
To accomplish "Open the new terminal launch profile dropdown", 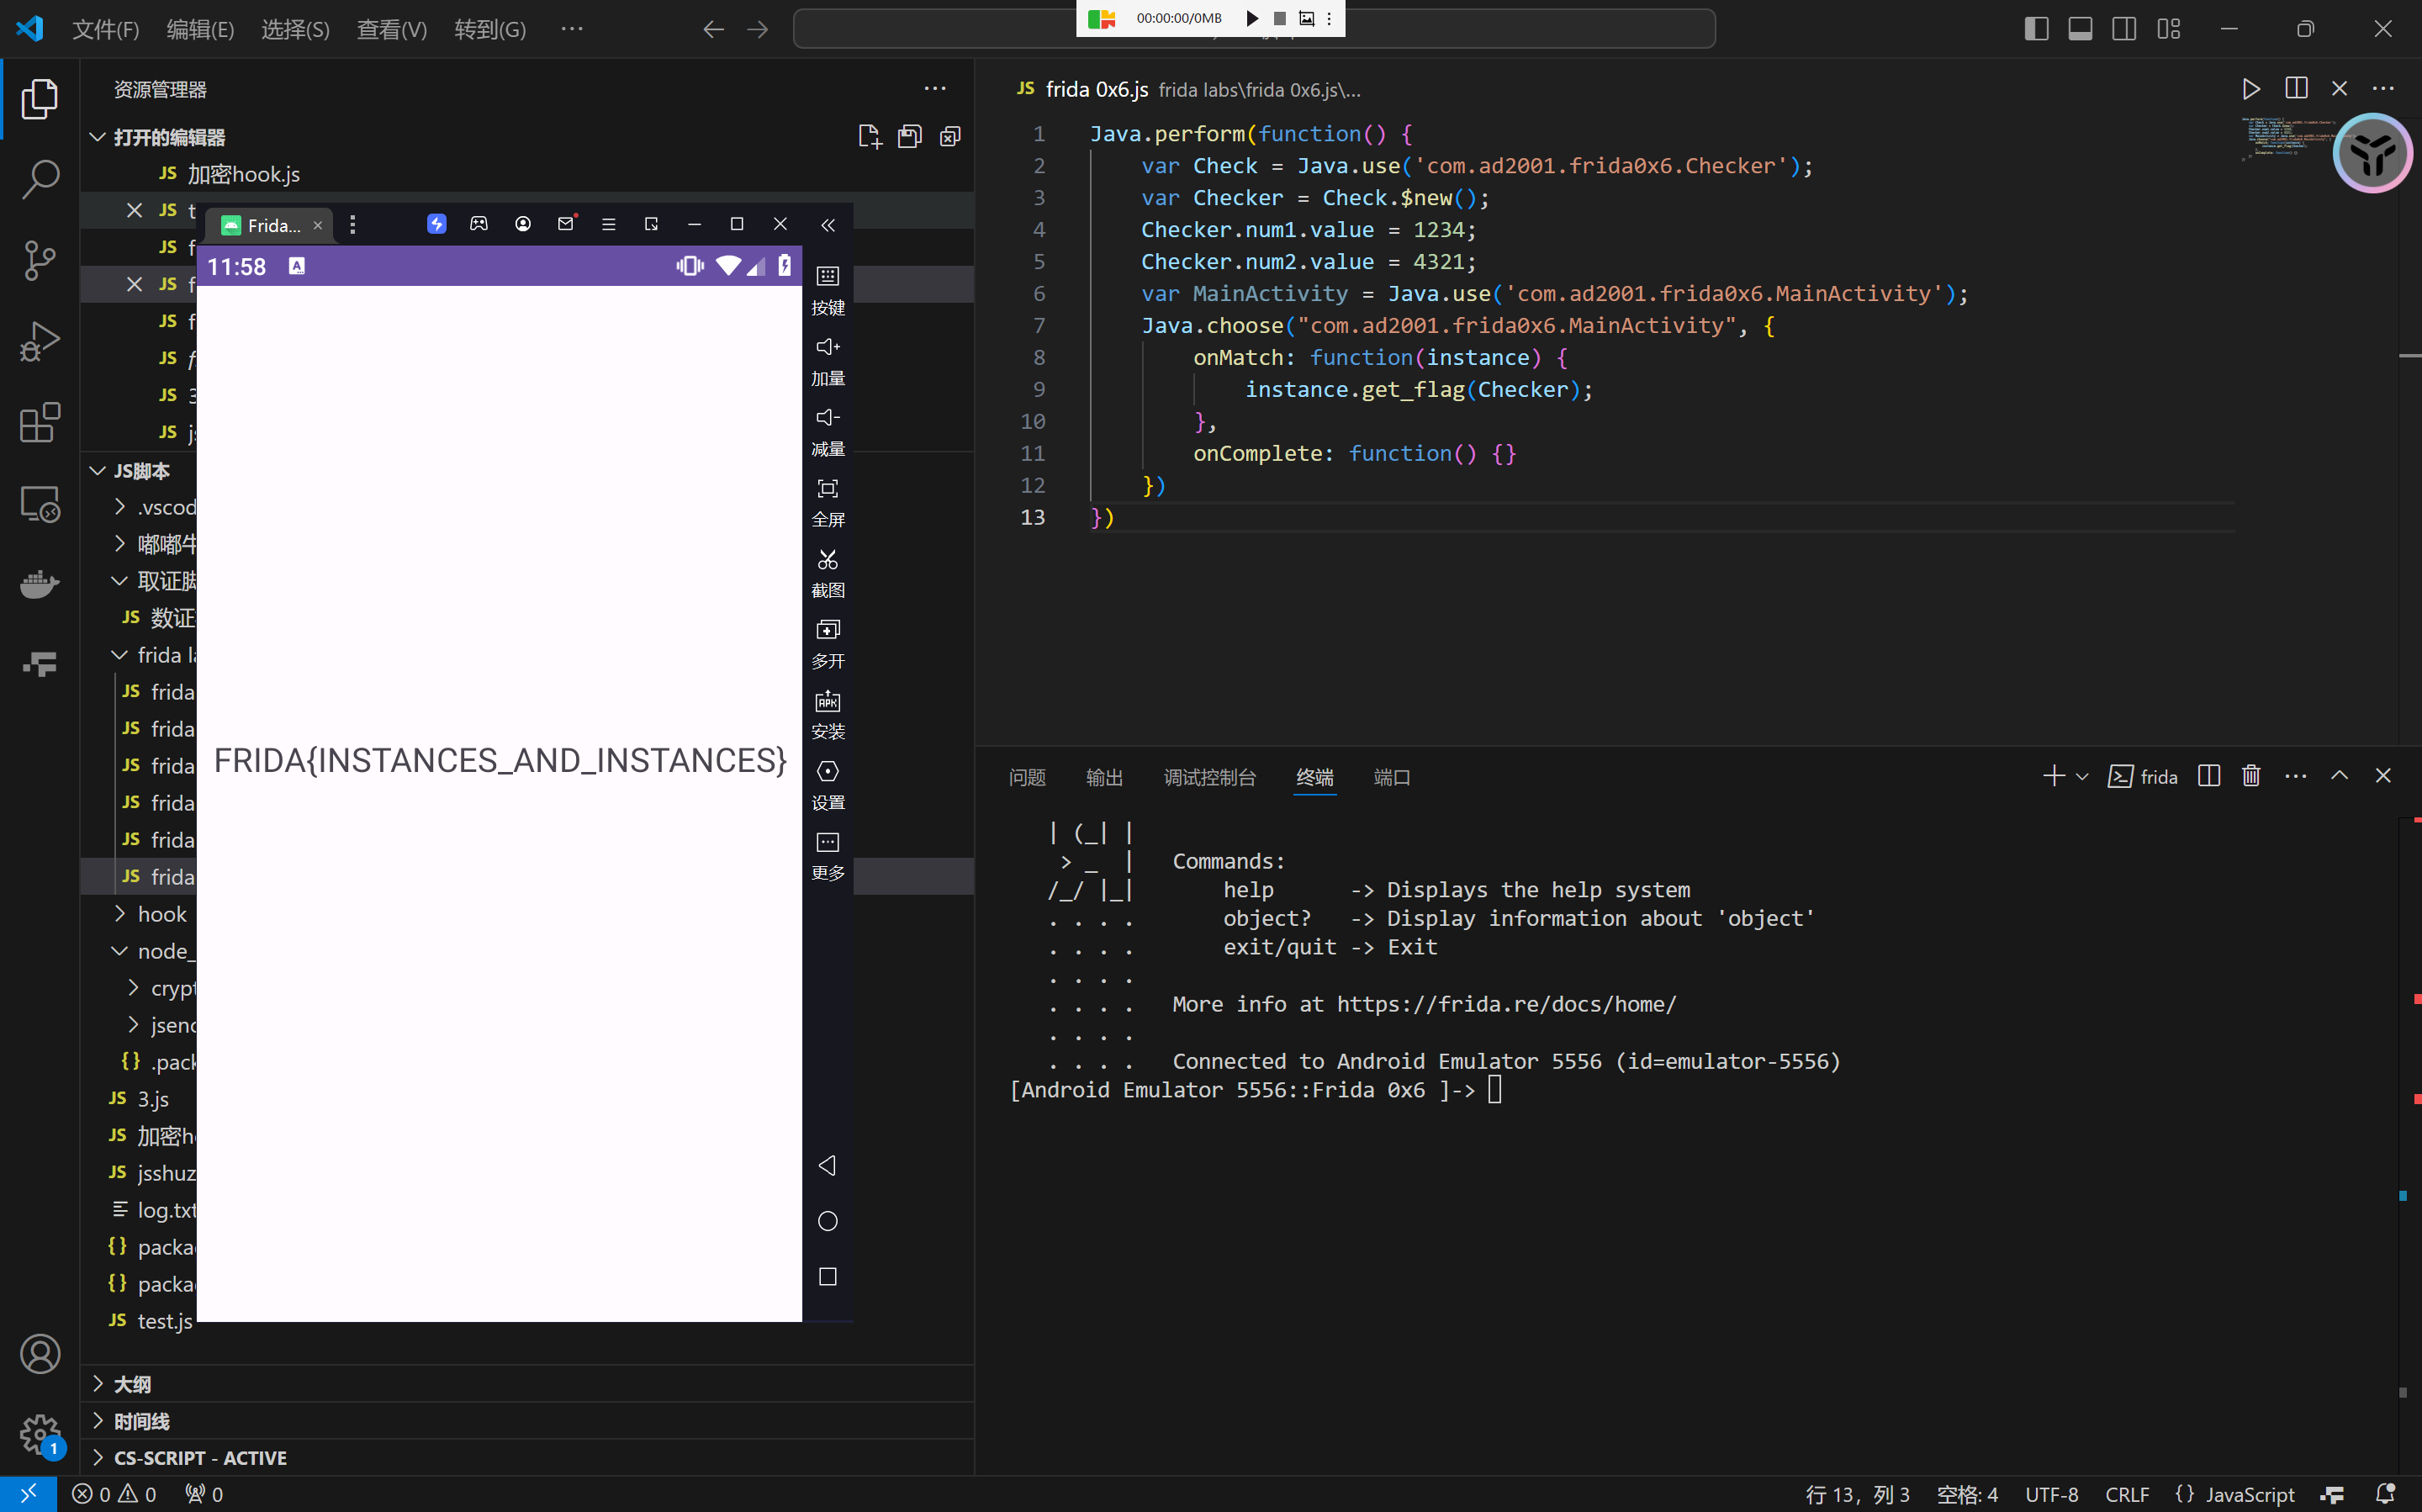I will (x=2082, y=777).
